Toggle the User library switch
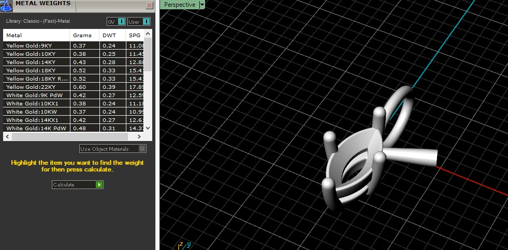 coord(139,22)
